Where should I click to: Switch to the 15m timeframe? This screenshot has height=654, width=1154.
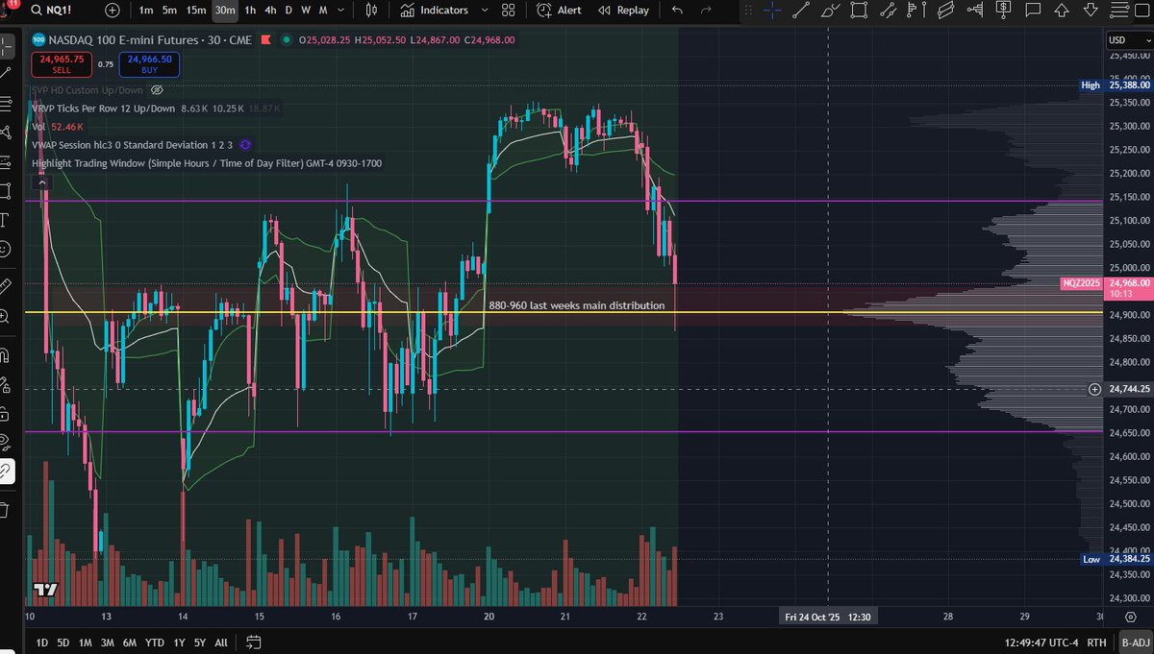[x=196, y=10]
